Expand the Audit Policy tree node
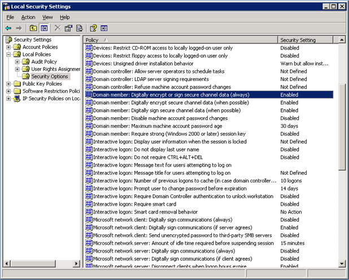 point(17,62)
